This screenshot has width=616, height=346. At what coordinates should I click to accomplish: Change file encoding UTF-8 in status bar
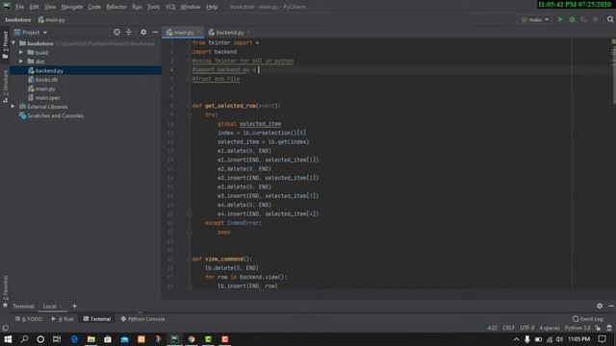point(527,328)
